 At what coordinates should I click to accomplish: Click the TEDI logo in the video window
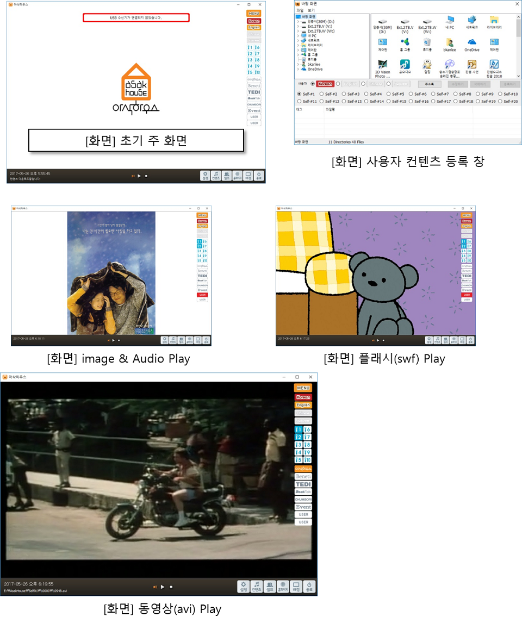[303, 484]
